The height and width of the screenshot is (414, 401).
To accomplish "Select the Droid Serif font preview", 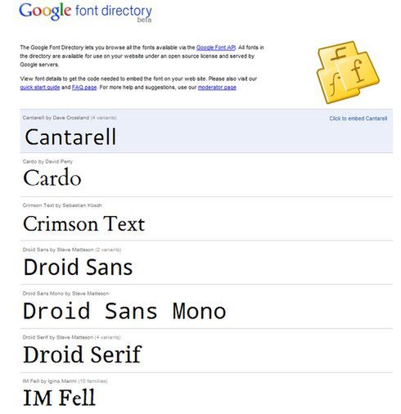I will tap(83, 354).
